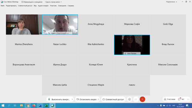Switch to Word in taskbar
The image size is (192, 108).
pyautogui.click(x=40, y=105)
